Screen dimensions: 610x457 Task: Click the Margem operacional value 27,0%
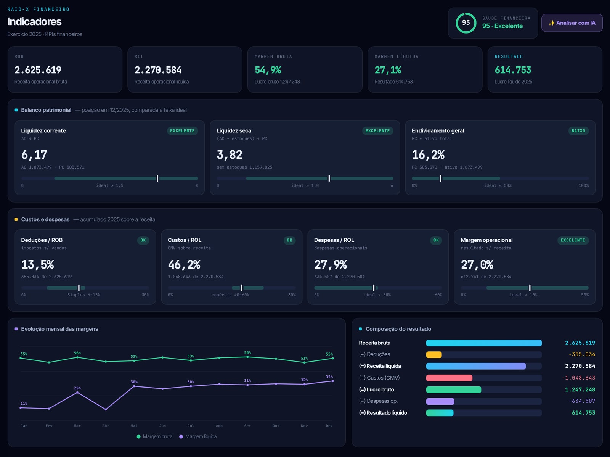pyautogui.click(x=477, y=265)
